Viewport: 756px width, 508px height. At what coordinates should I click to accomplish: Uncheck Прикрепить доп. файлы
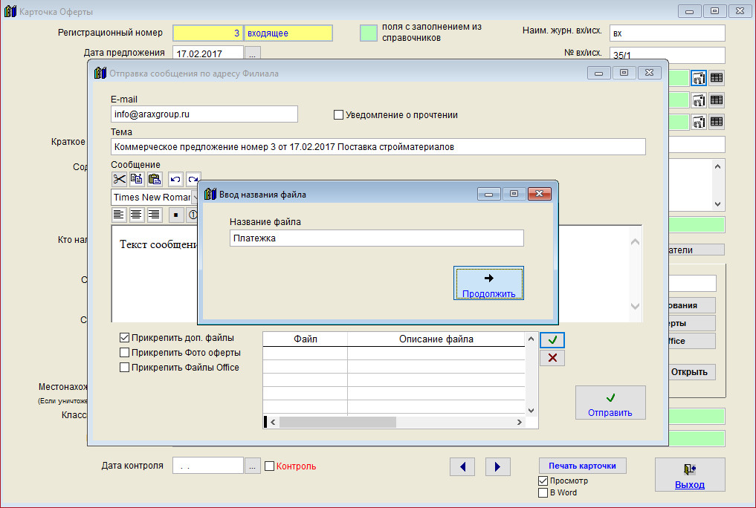pyautogui.click(x=125, y=337)
